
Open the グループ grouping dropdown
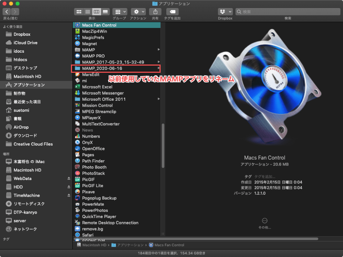coord(120,11)
